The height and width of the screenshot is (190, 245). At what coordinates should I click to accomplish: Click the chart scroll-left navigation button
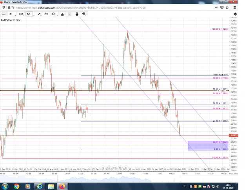(103, 168)
